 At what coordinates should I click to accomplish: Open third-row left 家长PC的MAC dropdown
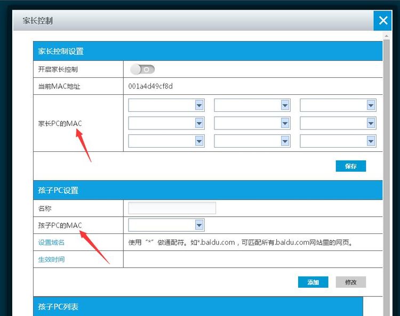166,141
